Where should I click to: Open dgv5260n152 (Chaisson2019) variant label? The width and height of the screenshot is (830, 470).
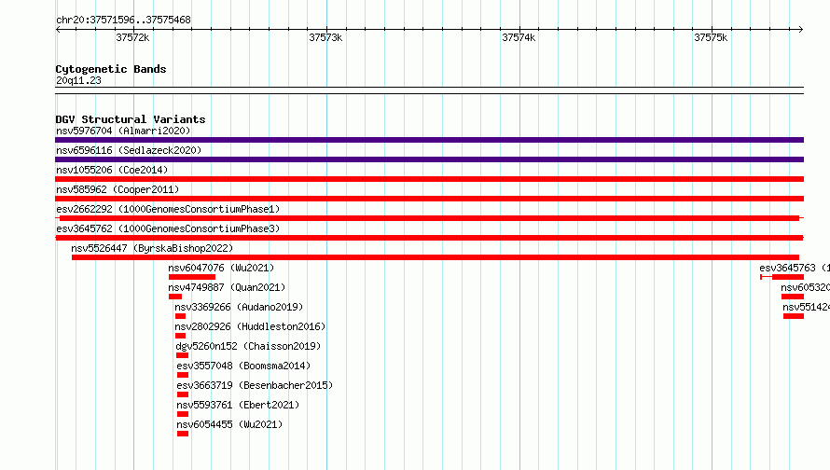248,346
